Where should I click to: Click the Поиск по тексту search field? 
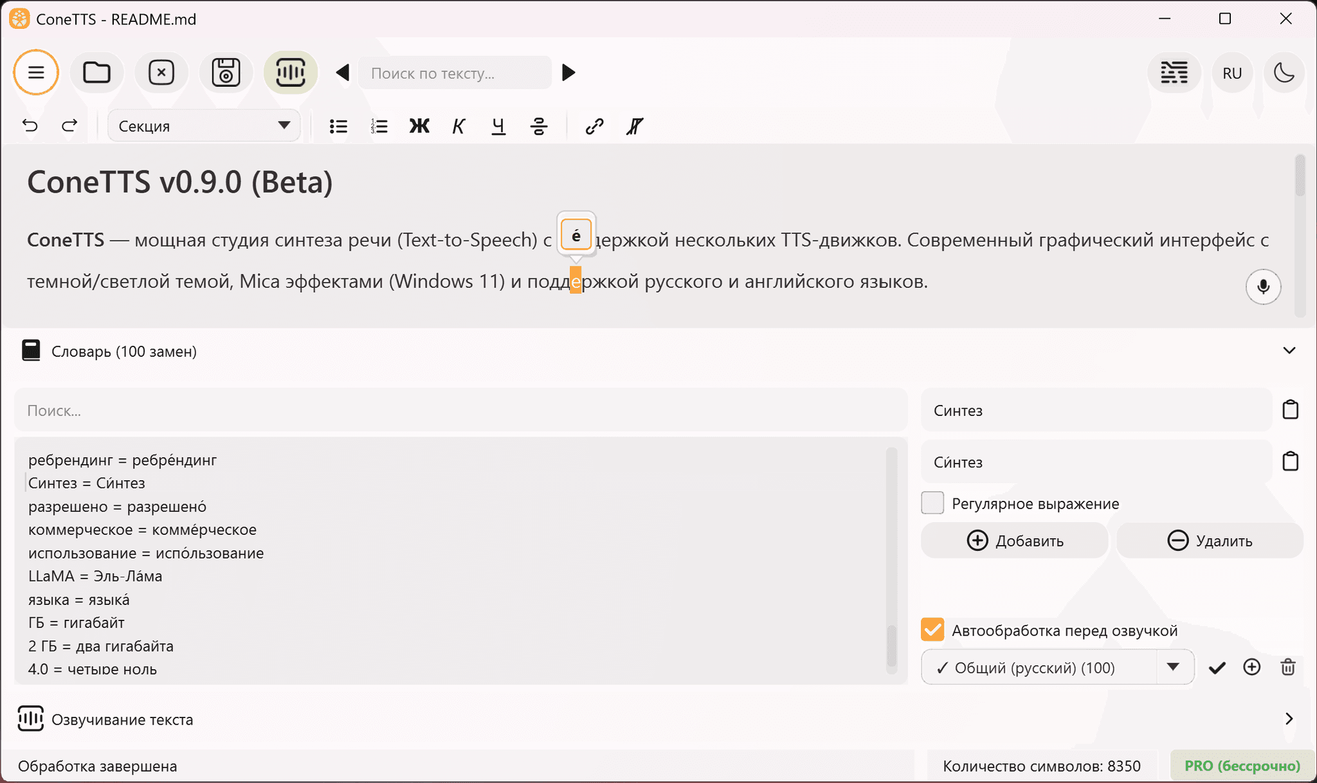455,73
